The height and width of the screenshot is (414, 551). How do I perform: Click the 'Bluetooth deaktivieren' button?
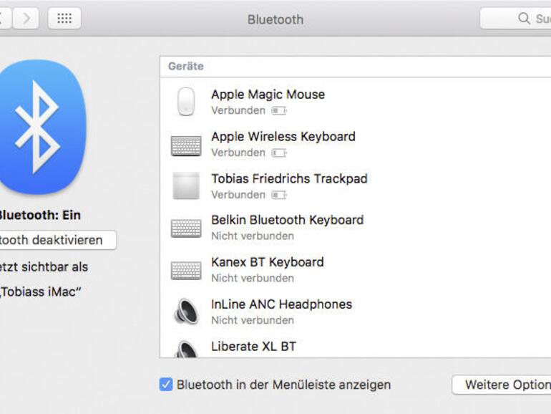click(x=58, y=240)
